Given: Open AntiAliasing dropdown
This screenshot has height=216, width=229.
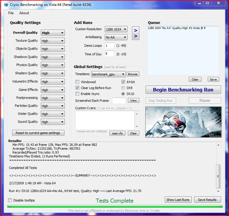Looking at the screenshot, I should point(116,37).
